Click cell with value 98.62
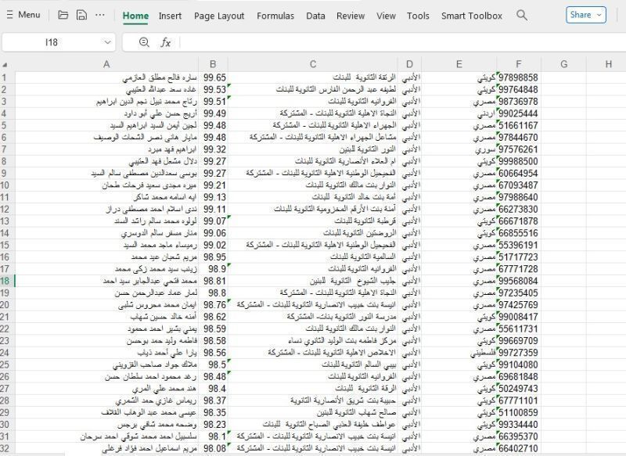This screenshot has width=626, height=456. click(213, 317)
